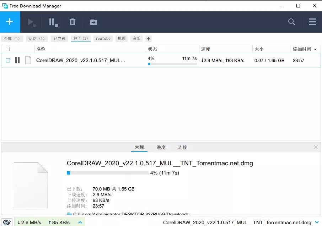Expand the speed panel chevron in the status bar
Image resolution: width=322 pixels, height=226 pixels.
[x=80, y=222]
